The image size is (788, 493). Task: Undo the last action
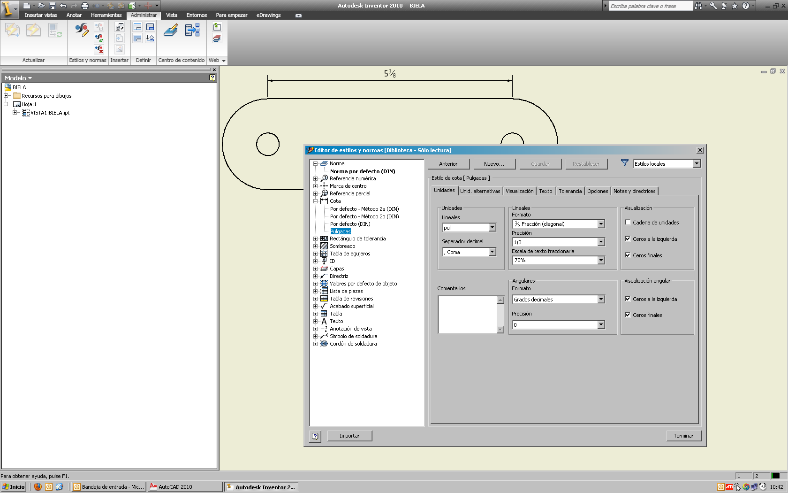point(63,6)
